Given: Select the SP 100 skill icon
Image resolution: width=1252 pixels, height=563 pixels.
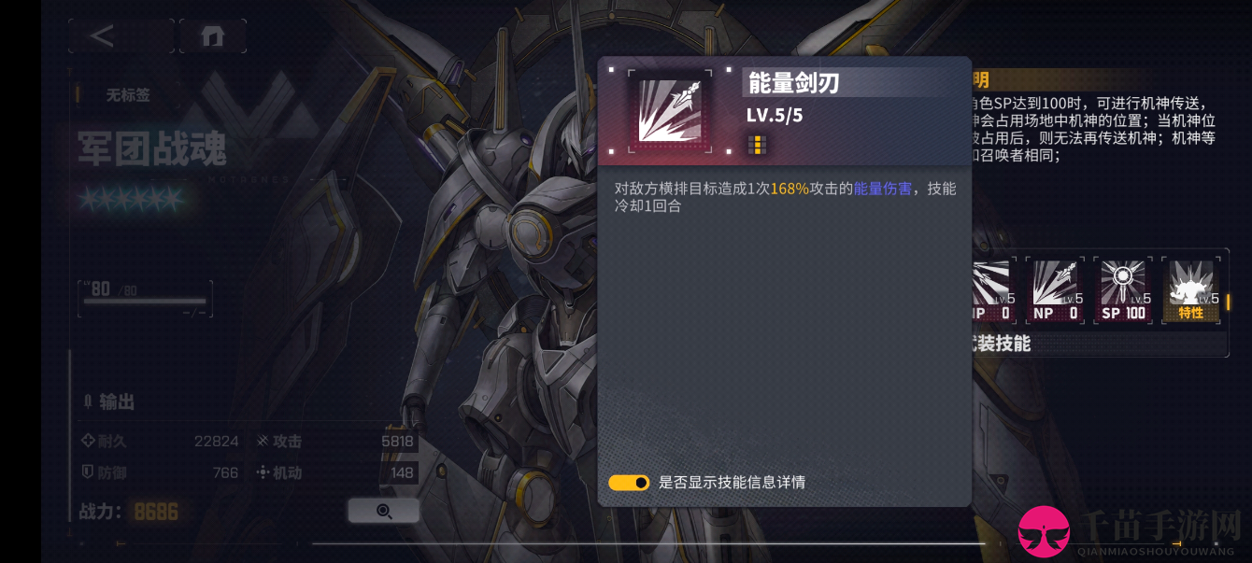Looking at the screenshot, I should click(1123, 291).
